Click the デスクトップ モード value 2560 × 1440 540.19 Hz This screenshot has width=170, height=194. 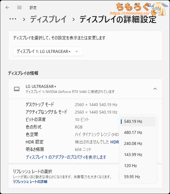(96, 105)
